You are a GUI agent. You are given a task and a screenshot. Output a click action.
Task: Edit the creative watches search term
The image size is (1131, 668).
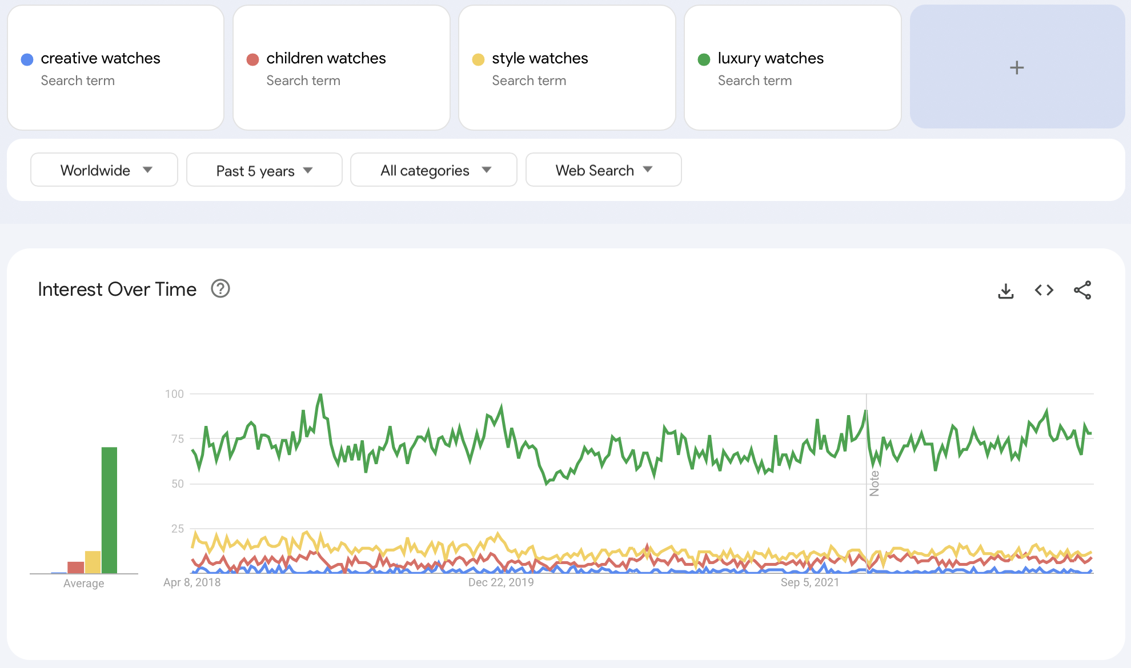pyautogui.click(x=101, y=58)
